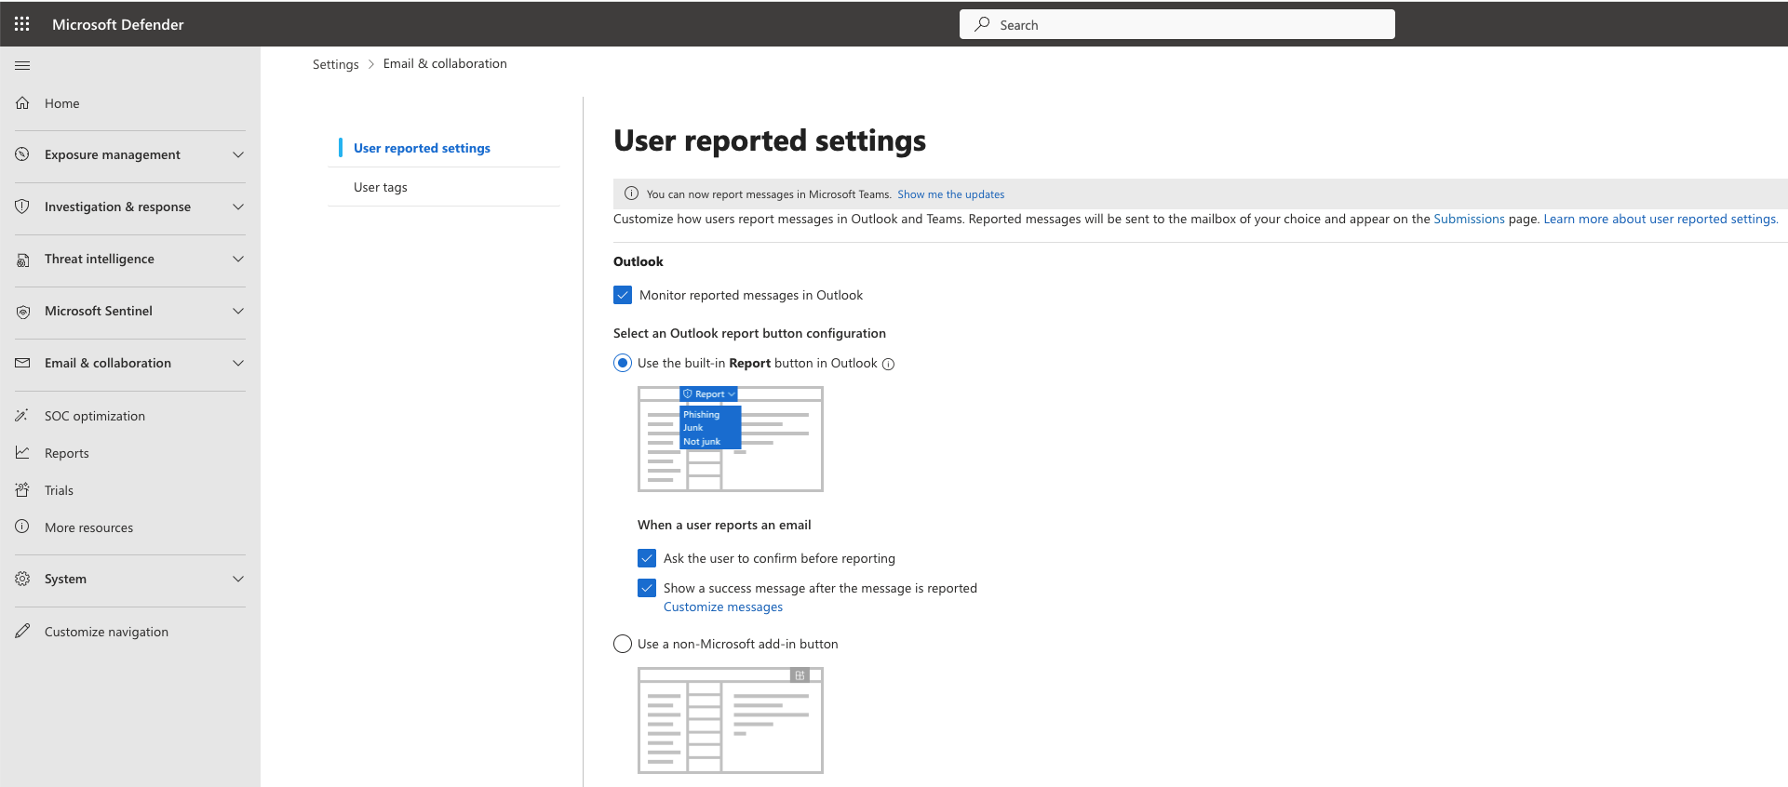Viewport: 1788px width, 787px height.
Task: Expand Threat intelligence chevron
Action: pos(238,259)
